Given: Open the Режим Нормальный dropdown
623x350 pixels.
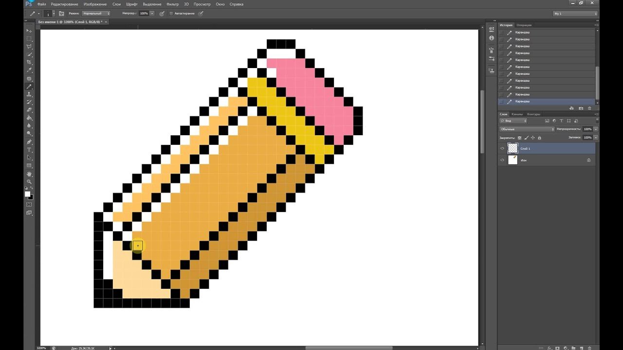Looking at the screenshot, I should (x=96, y=13).
